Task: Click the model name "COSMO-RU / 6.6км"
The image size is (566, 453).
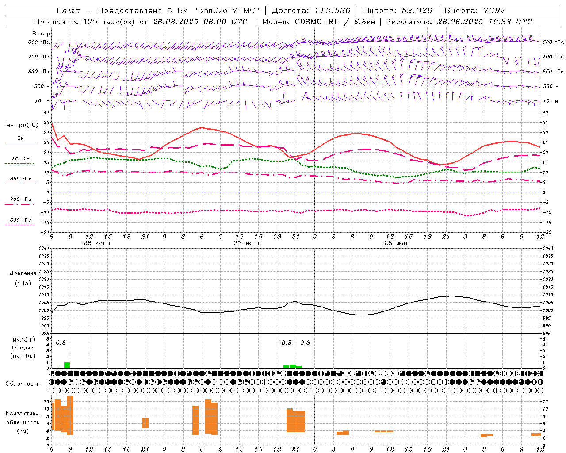Action: click(x=335, y=22)
